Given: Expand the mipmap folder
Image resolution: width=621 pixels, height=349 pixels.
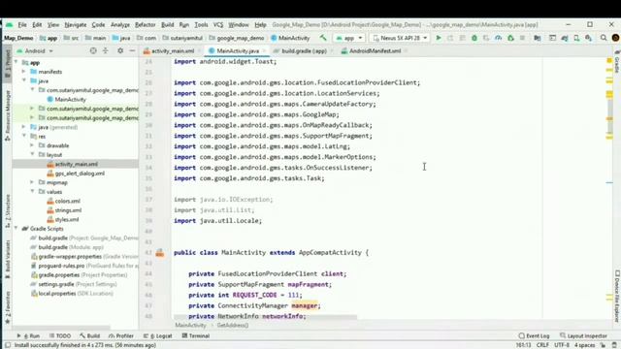Looking at the screenshot, I should pos(32,182).
